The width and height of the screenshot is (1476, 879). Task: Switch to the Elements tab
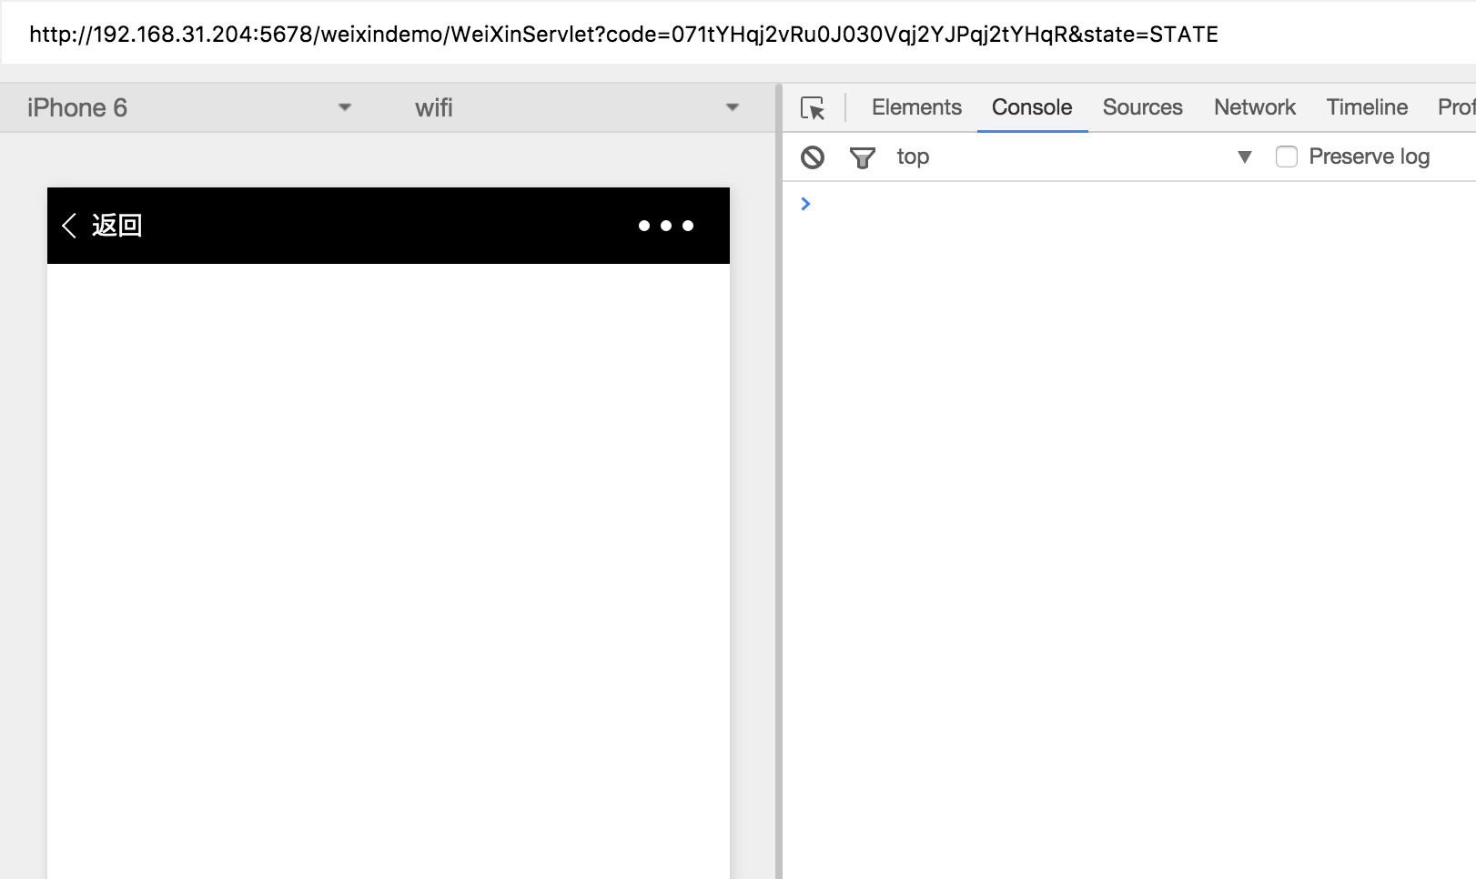point(916,107)
